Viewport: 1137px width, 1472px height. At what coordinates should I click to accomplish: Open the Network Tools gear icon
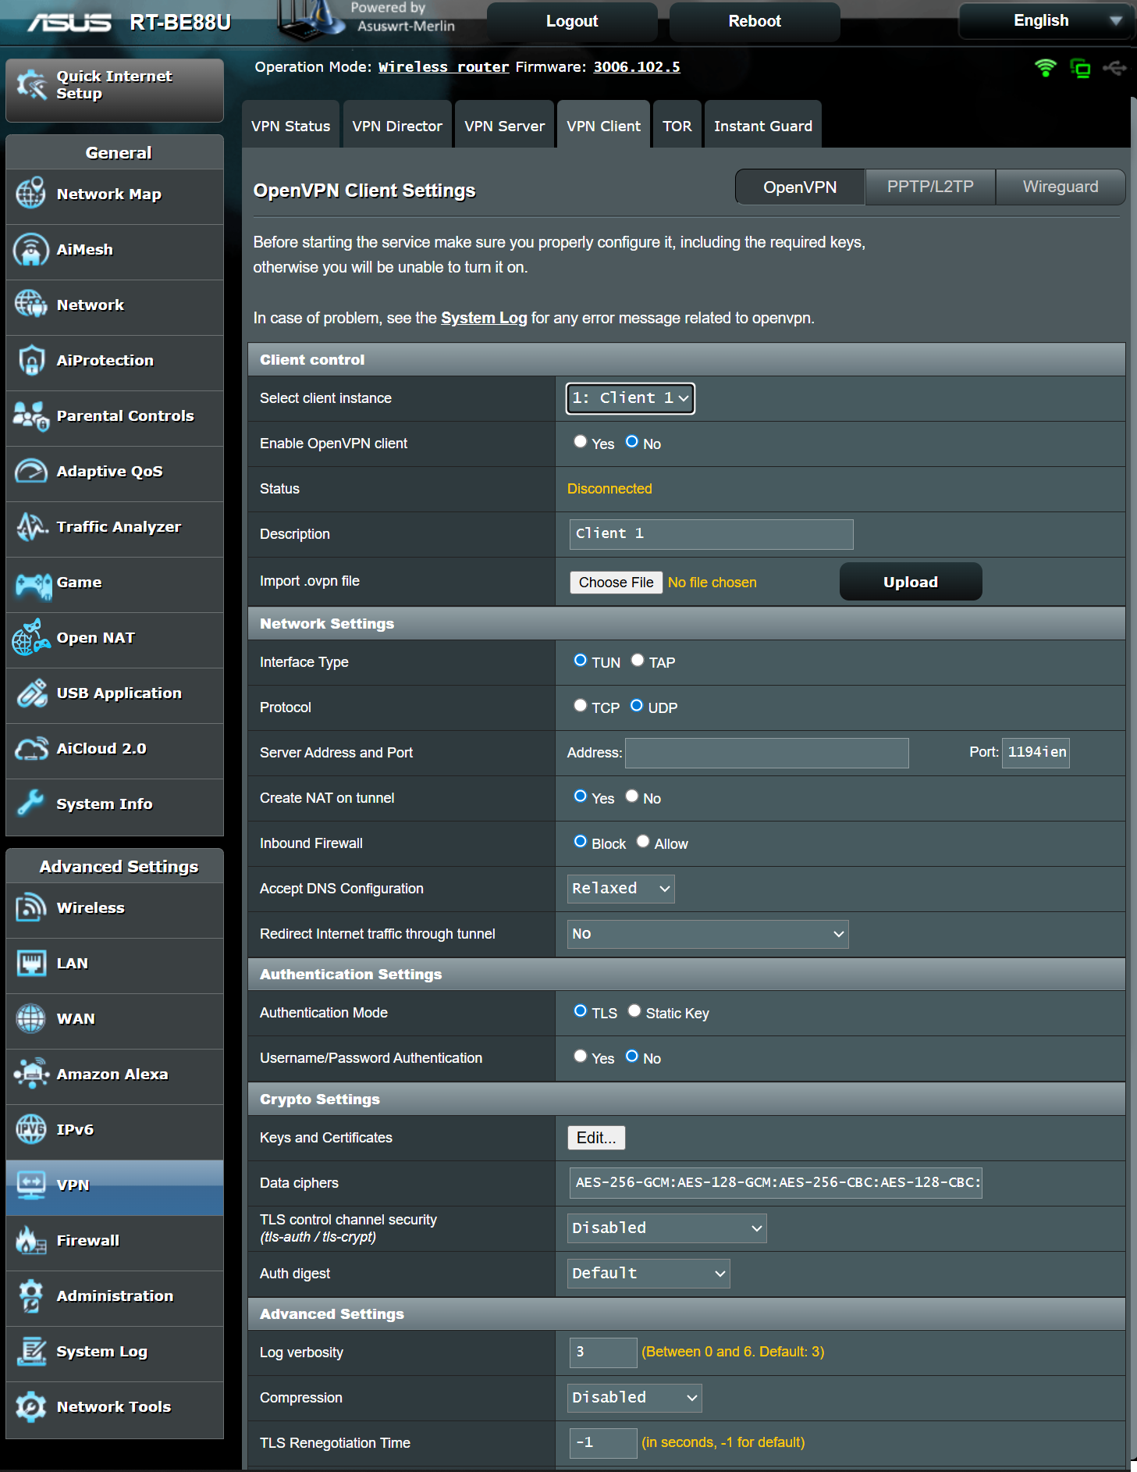point(31,1406)
